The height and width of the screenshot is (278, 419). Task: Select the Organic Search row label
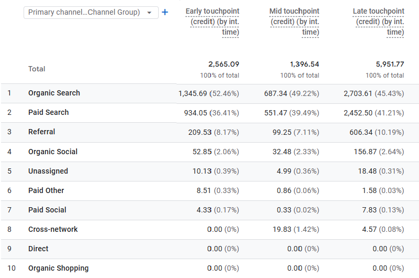(x=54, y=93)
